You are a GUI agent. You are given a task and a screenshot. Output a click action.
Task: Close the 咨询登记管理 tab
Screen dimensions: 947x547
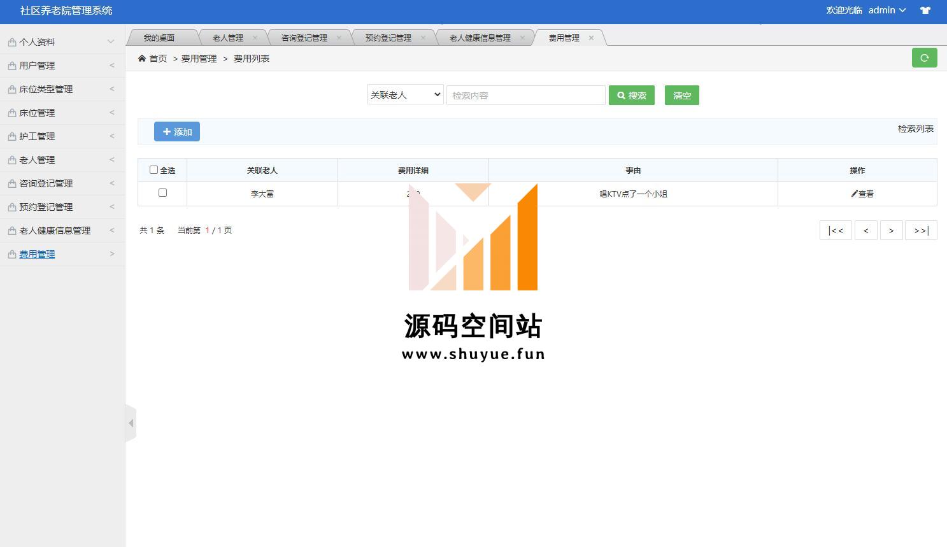[339, 38]
